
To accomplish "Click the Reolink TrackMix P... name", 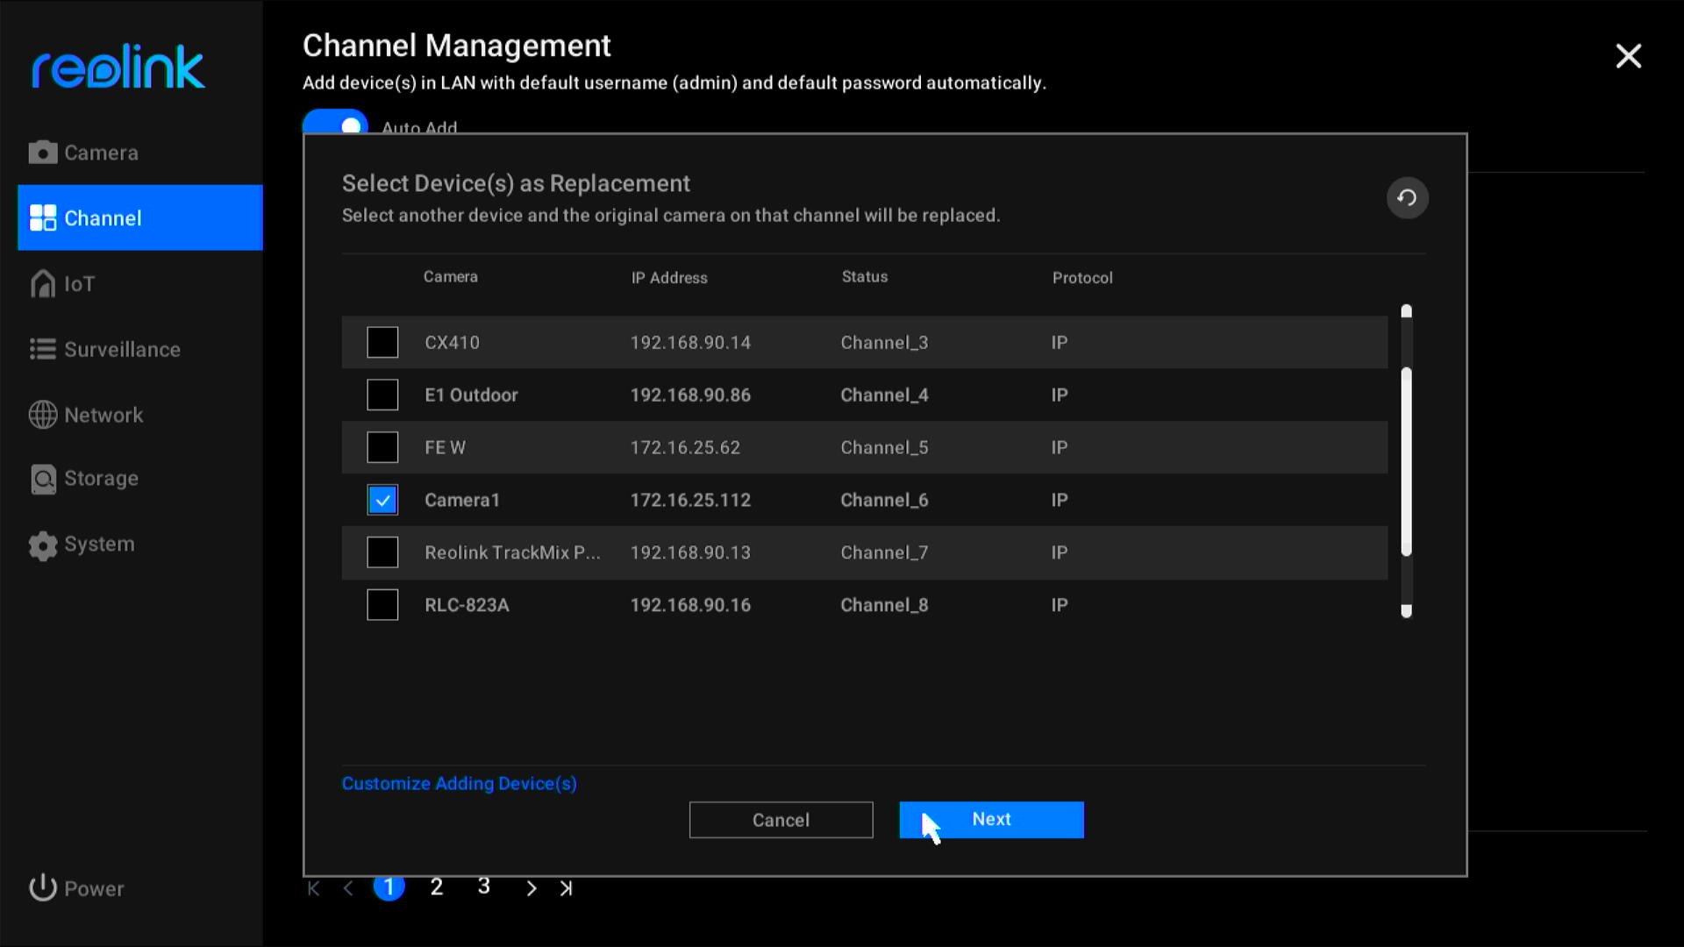I will click(512, 553).
